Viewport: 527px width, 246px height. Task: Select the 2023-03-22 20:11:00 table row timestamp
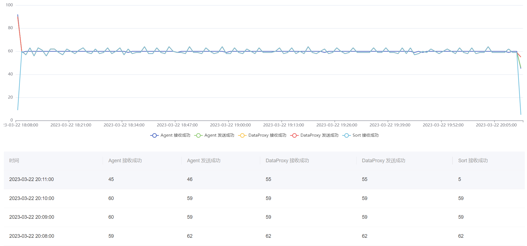(x=31, y=179)
